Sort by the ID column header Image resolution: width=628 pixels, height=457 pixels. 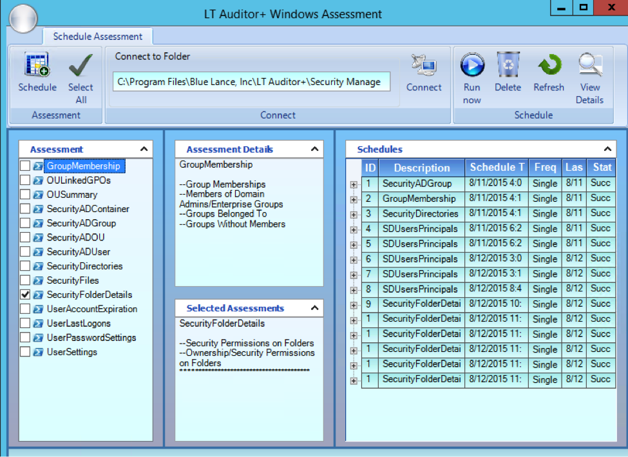[370, 168]
